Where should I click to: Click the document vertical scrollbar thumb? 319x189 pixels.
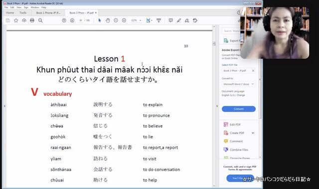pyautogui.click(x=214, y=43)
